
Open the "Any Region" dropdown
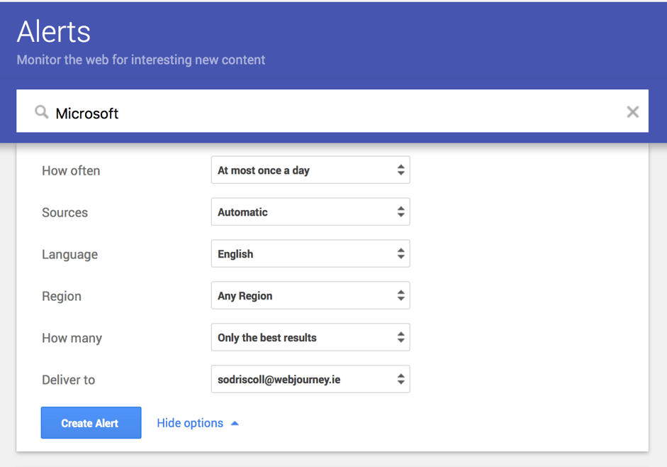click(310, 295)
